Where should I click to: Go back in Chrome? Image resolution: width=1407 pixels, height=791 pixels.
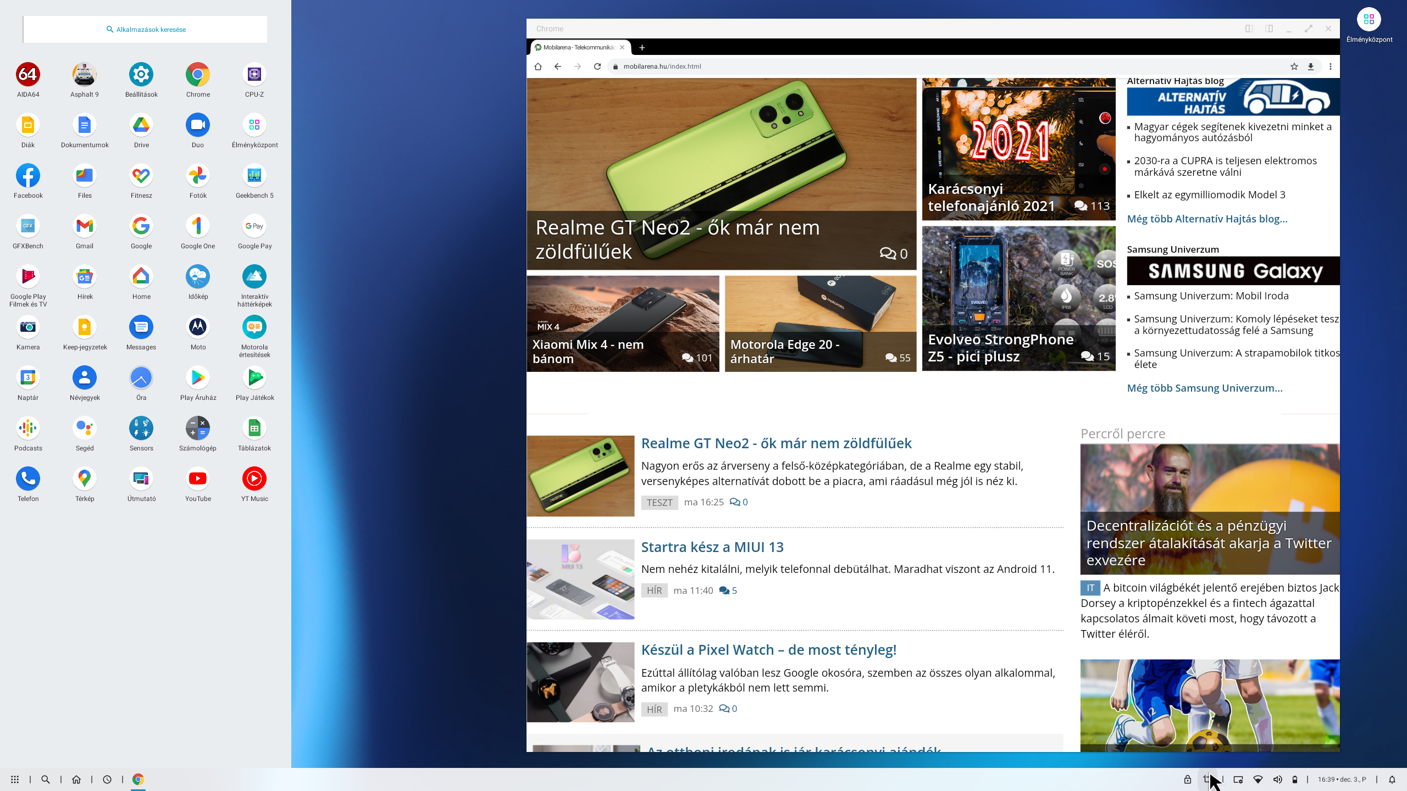click(558, 66)
